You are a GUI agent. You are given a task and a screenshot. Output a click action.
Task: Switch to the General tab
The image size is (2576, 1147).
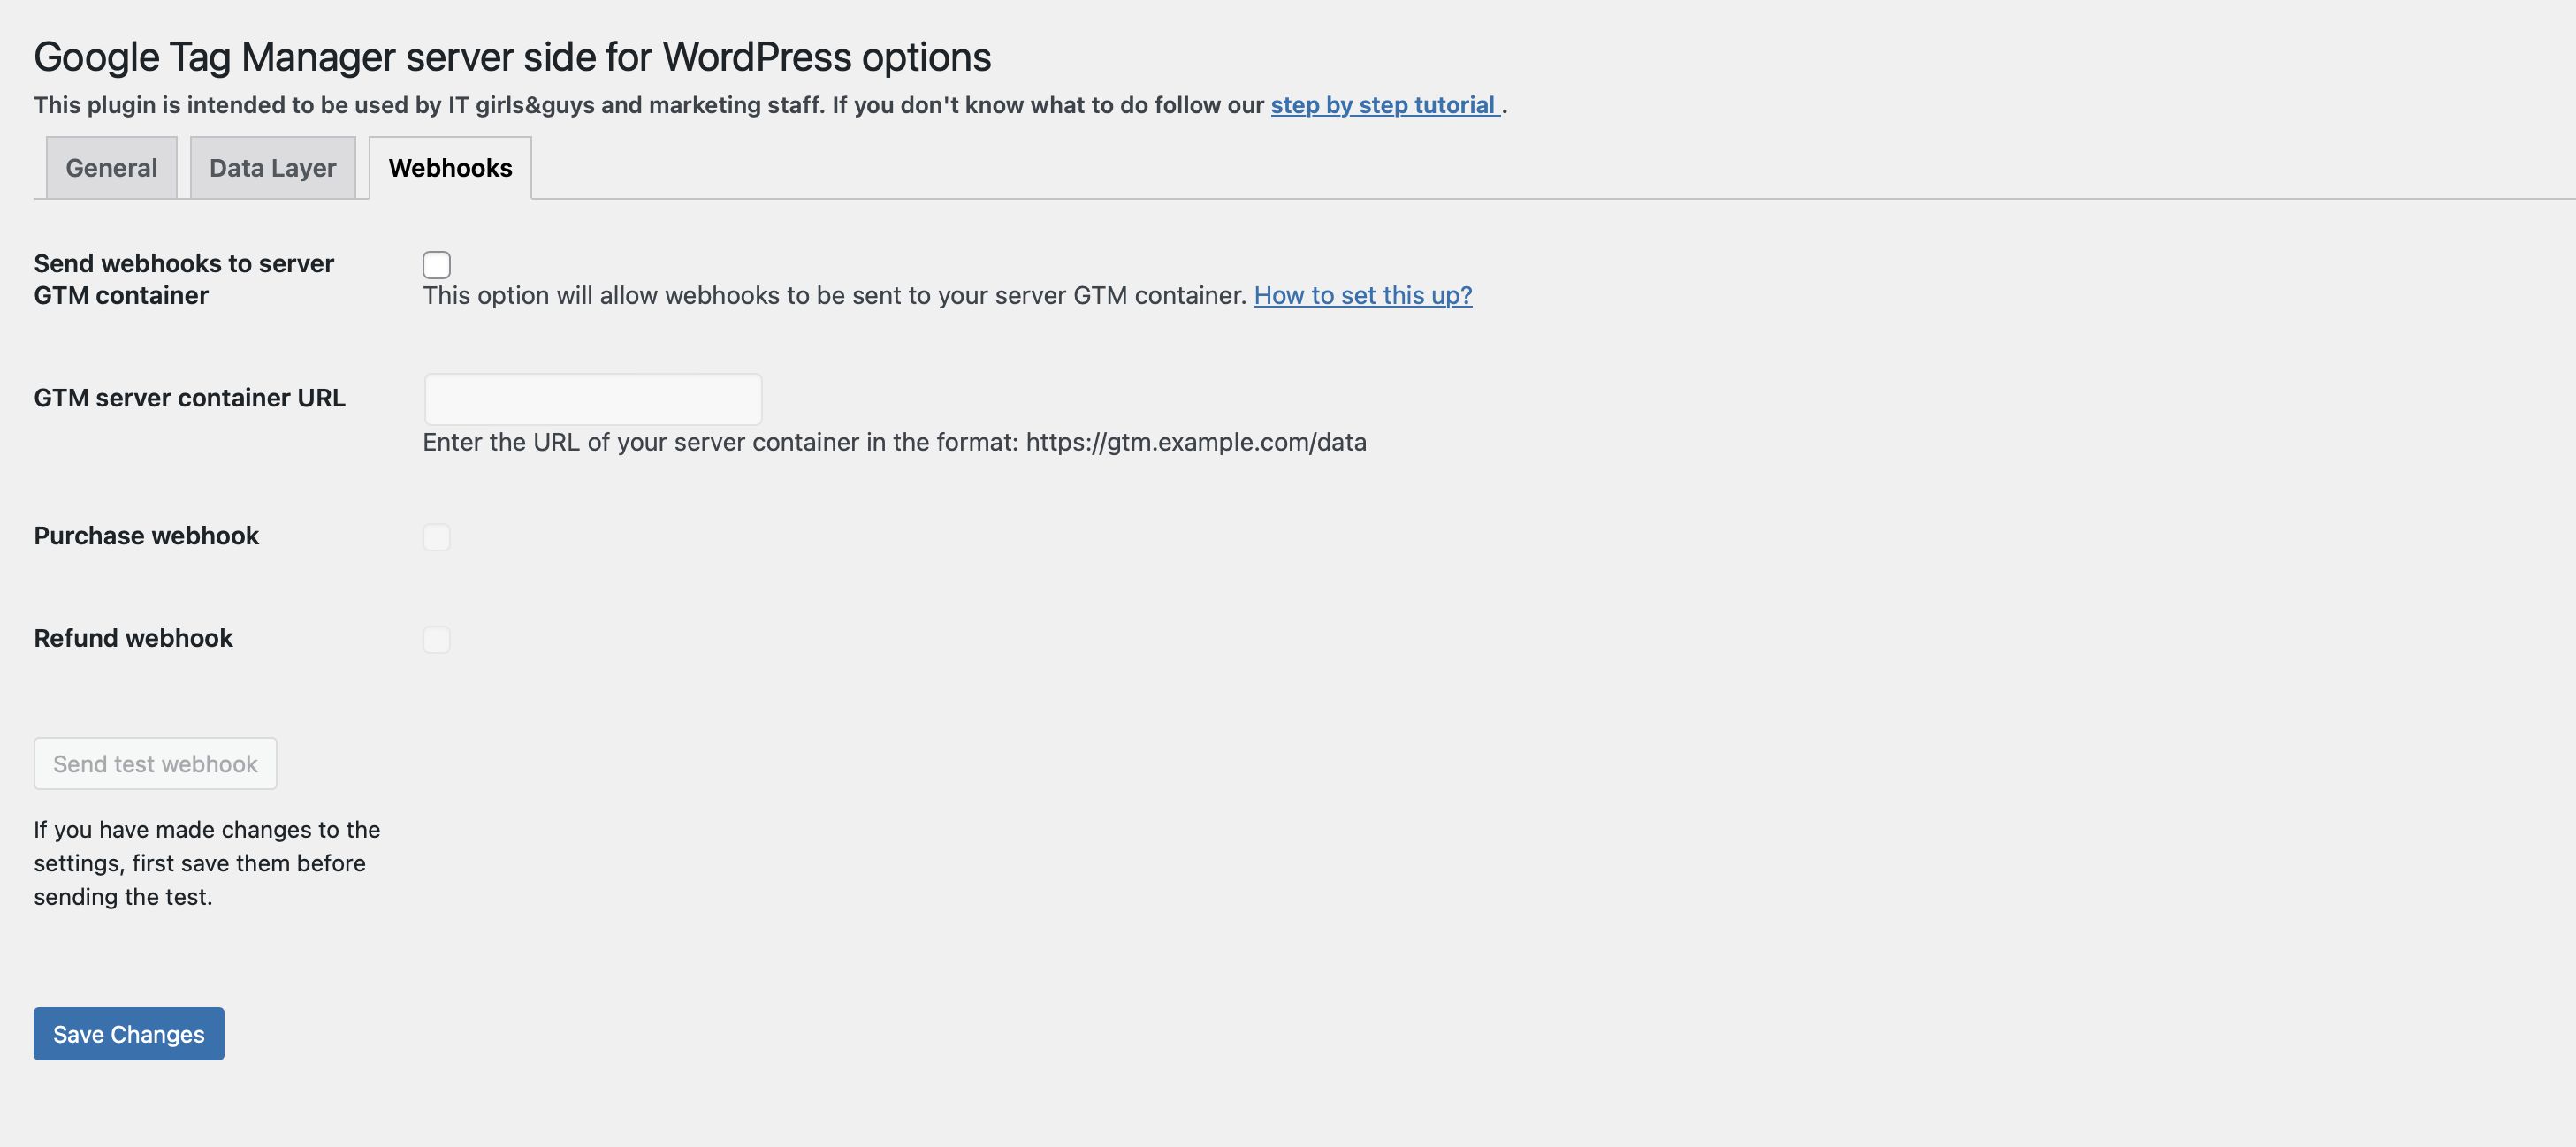(x=111, y=168)
